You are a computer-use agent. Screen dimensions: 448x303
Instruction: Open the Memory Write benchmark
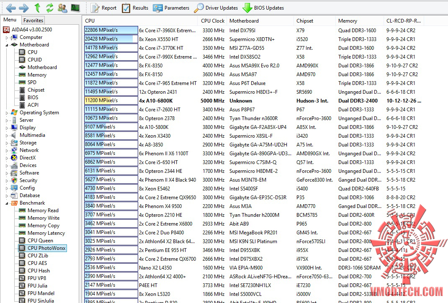[x=44, y=218]
